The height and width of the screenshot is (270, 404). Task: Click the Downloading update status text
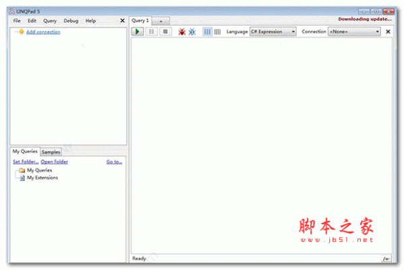click(365, 19)
